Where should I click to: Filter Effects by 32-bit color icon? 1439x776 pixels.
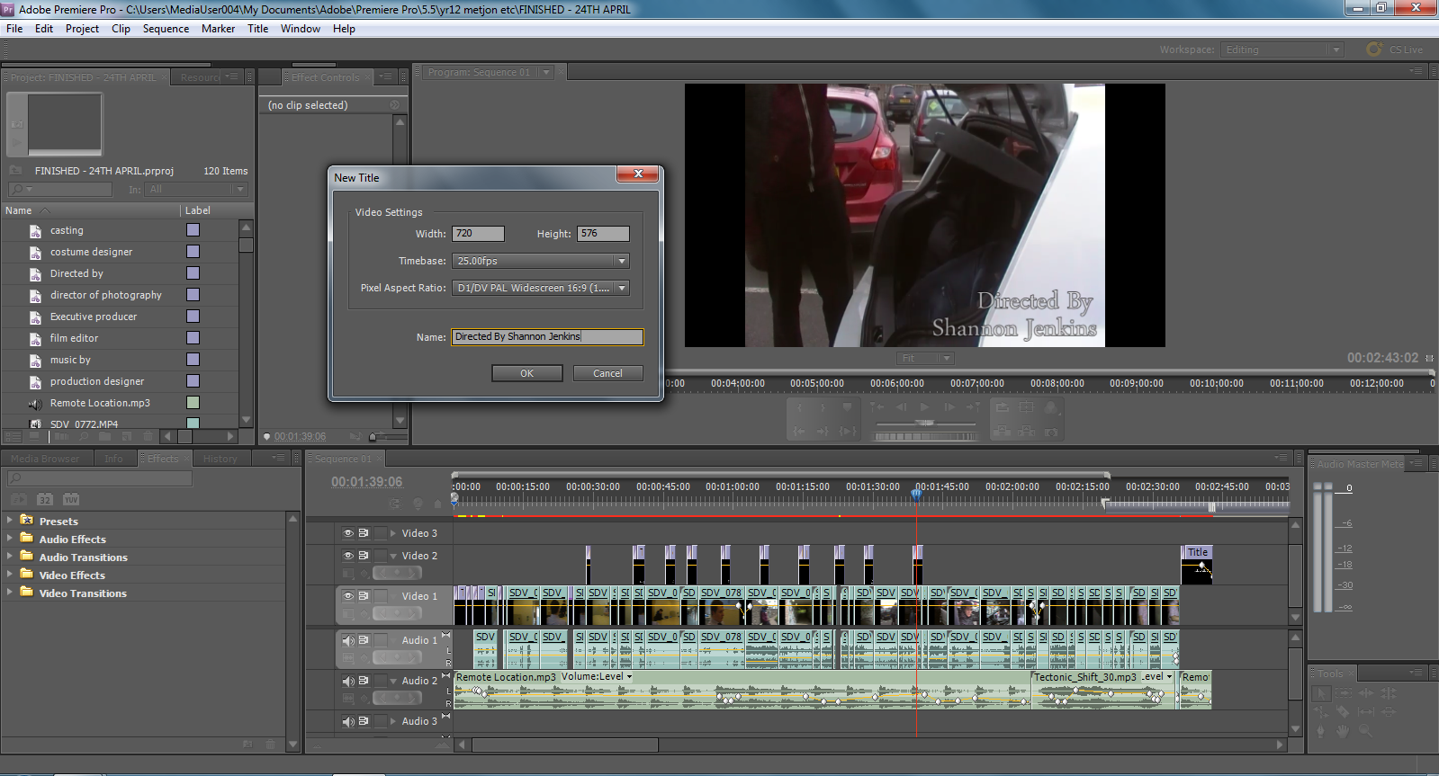[45, 499]
